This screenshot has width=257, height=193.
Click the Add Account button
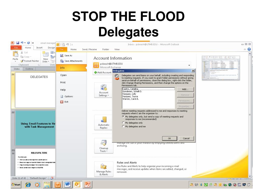tap(103, 73)
